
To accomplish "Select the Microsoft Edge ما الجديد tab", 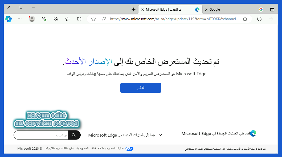I will (x=170, y=10).
